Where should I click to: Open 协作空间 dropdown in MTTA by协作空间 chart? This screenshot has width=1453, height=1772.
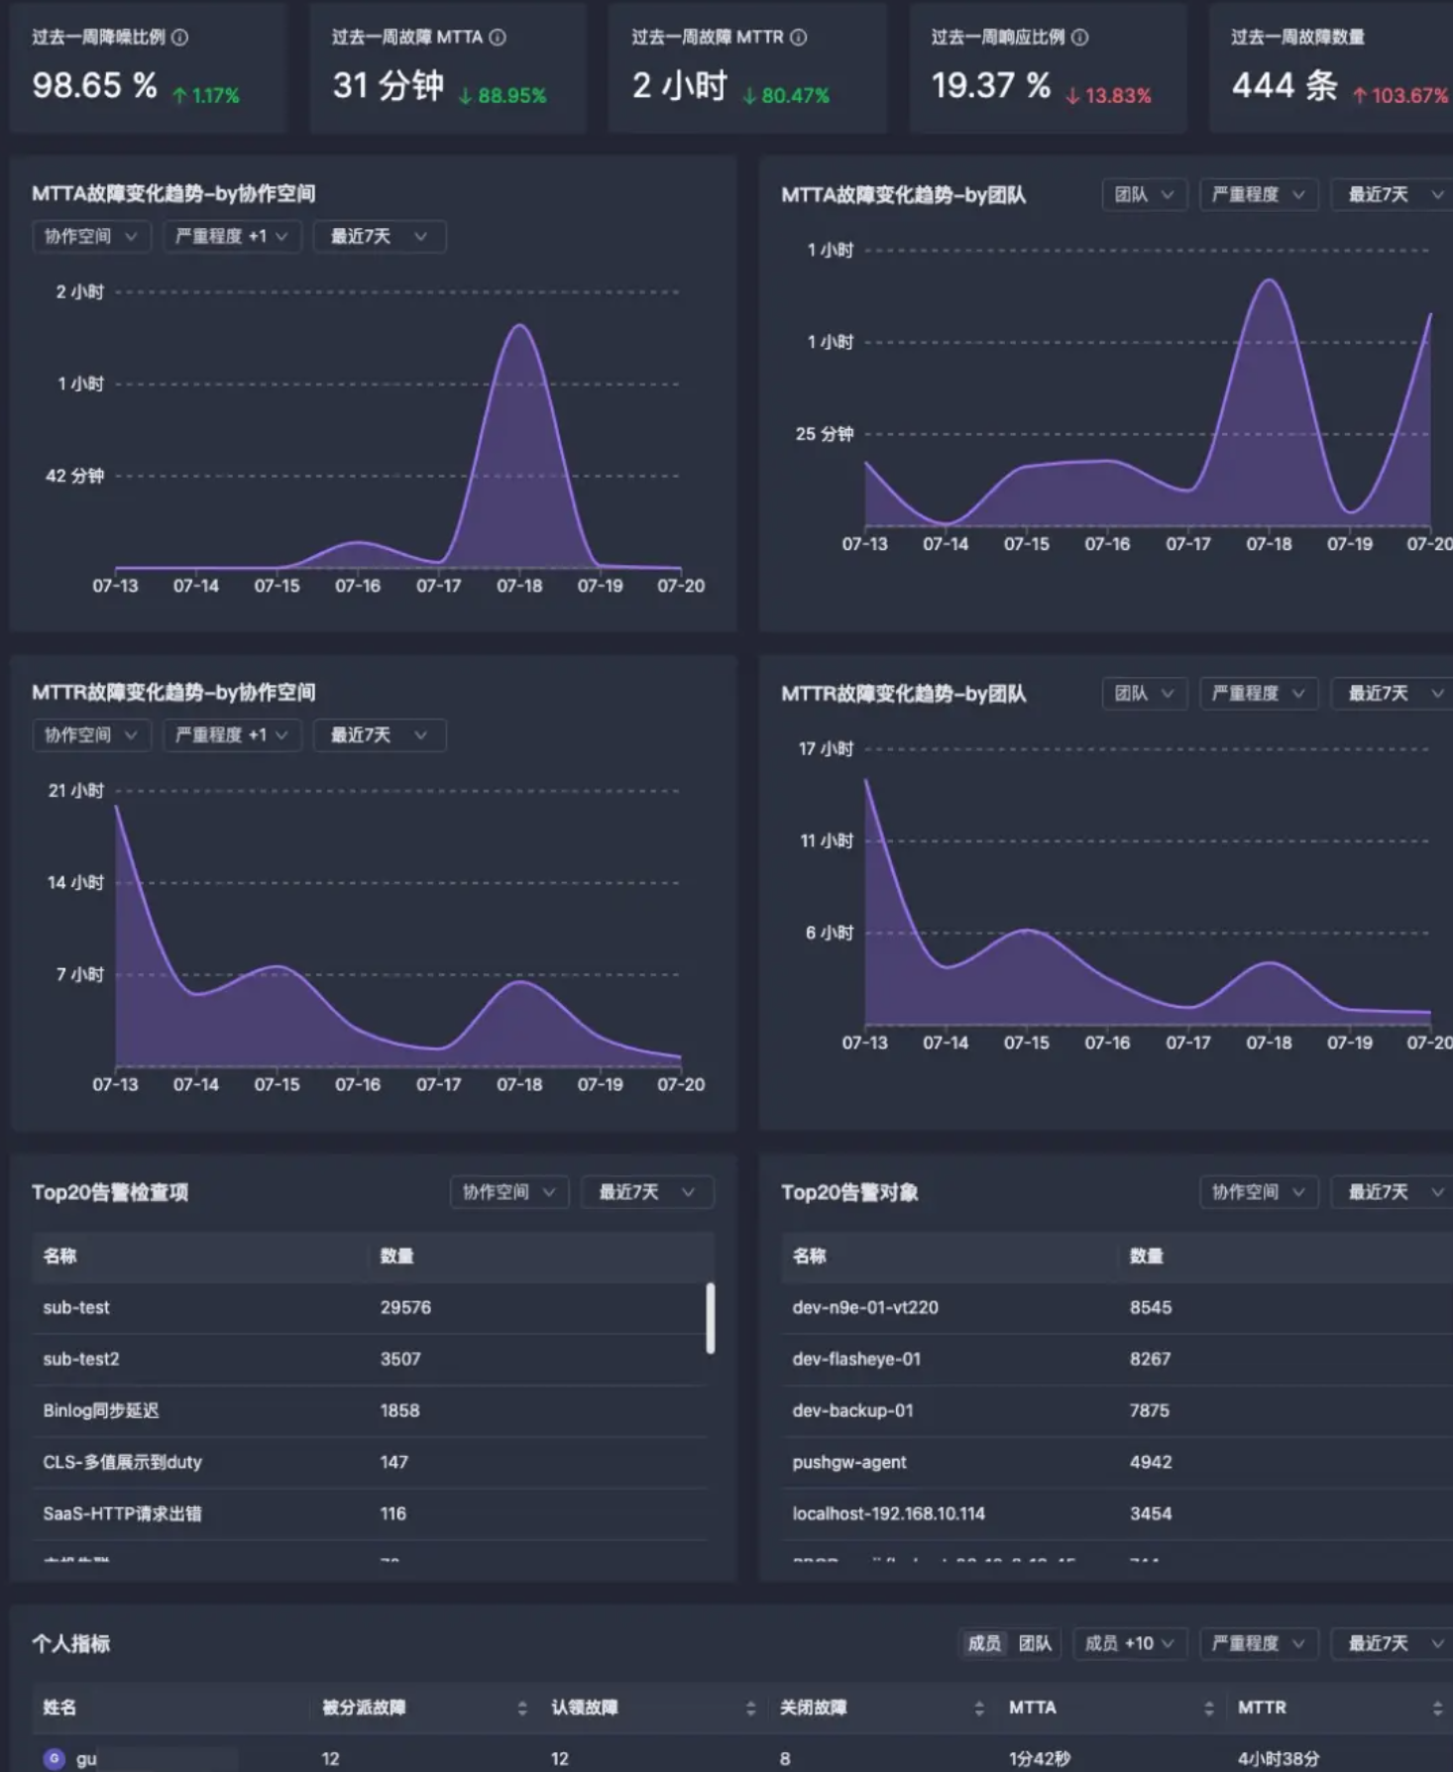pos(91,237)
